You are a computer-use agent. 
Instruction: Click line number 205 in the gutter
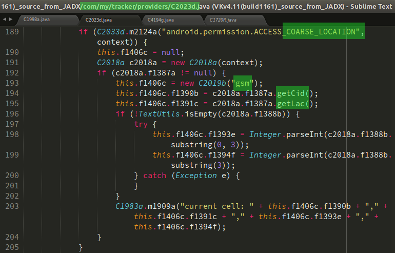click(10, 247)
